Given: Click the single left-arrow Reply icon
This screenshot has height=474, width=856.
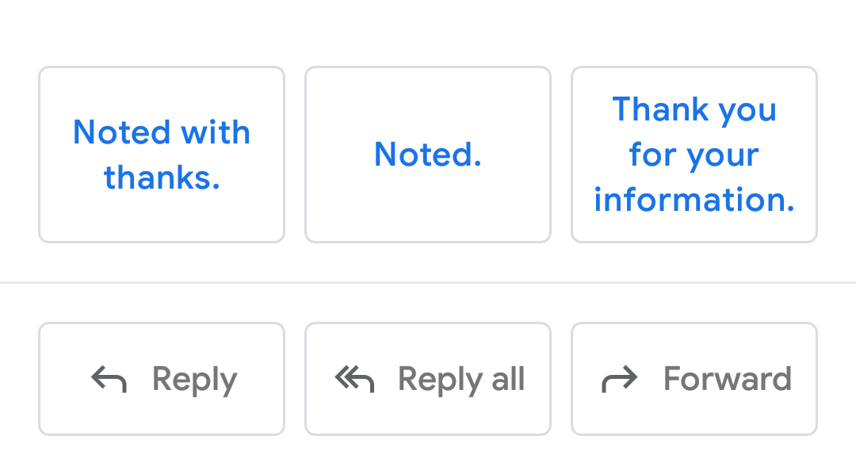Looking at the screenshot, I should point(109,380).
